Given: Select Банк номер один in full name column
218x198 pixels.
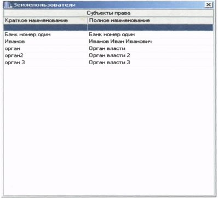Looking at the screenshot, I should (151, 35).
